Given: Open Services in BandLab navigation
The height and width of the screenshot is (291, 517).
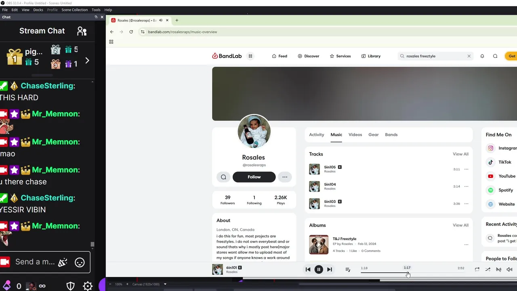Looking at the screenshot, I should coord(340,56).
